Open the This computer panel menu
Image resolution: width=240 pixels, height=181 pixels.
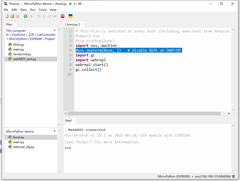[54, 30]
